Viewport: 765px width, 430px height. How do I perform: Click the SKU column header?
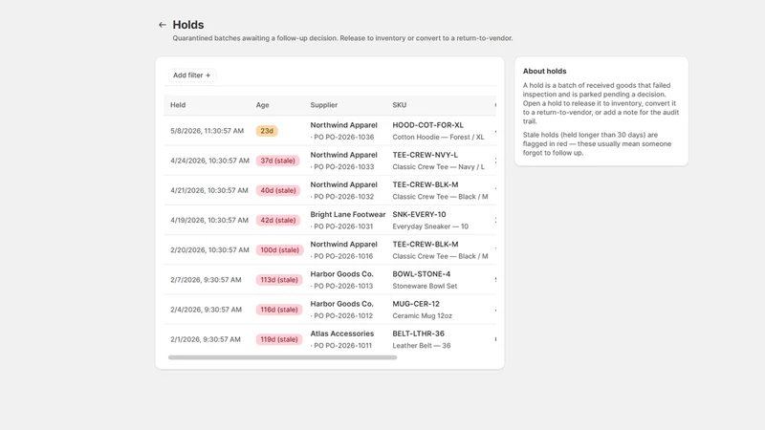(399, 105)
